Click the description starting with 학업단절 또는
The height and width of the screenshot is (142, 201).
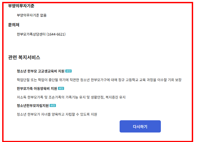click(99, 80)
